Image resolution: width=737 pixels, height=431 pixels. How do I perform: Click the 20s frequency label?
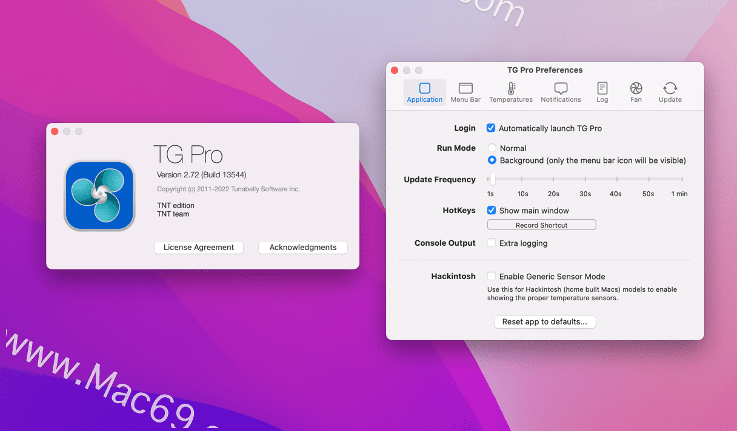click(x=553, y=194)
